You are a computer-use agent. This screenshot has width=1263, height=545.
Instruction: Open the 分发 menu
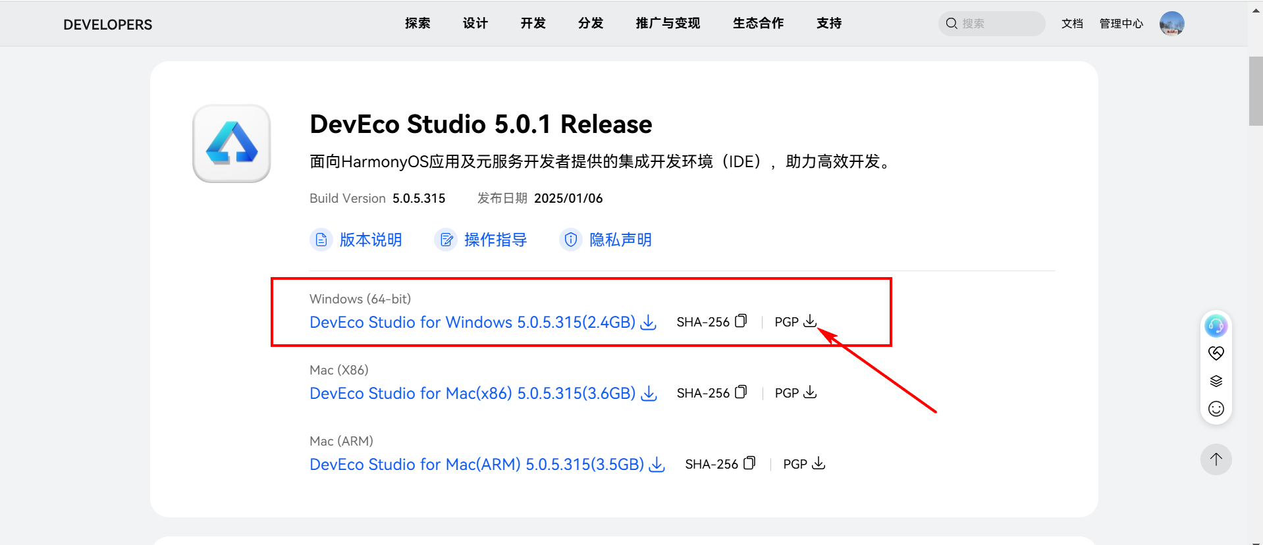(591, 24)
